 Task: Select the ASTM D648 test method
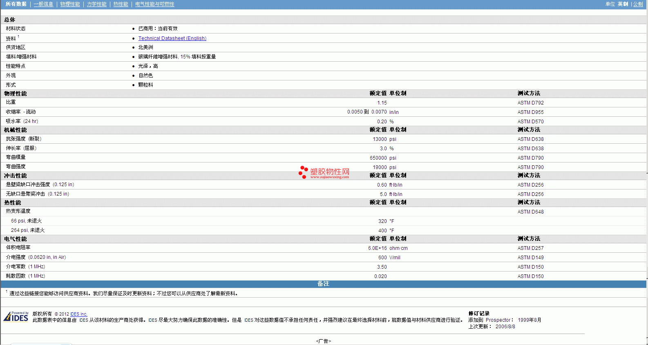click(530, 212)
